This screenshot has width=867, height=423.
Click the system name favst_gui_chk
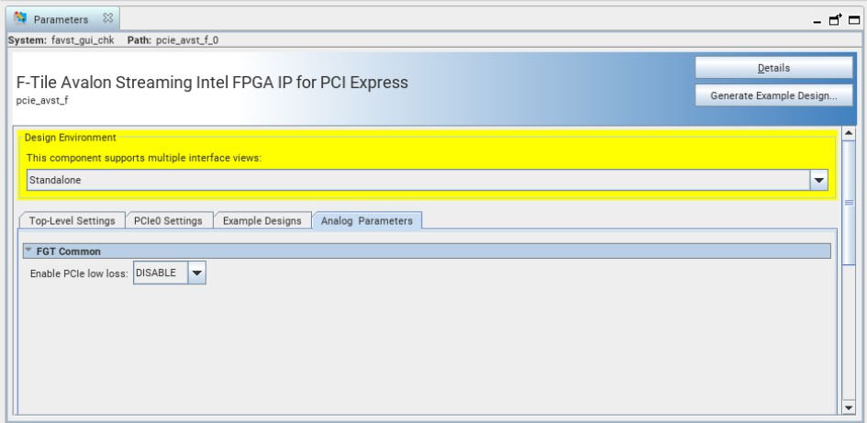point(83,40)
